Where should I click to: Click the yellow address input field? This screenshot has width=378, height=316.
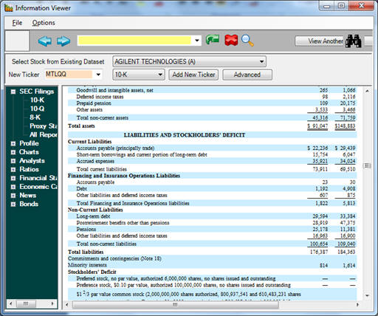click(134, 41)
